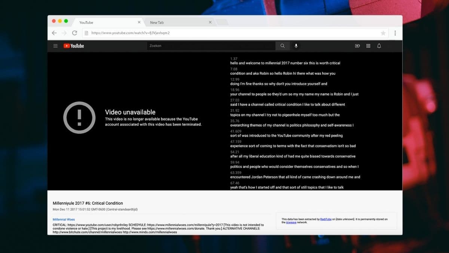
Task: Close the New Tab tab
Action: click(210, 22)
